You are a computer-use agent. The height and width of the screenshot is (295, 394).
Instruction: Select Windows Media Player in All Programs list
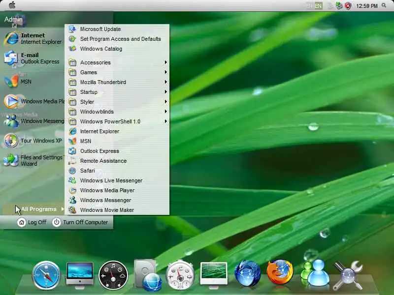[x=117, y=190]
